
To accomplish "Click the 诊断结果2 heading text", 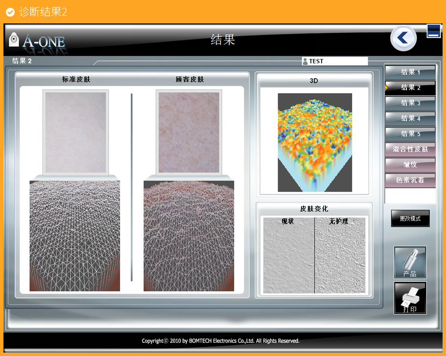I will [x=43, y=12].
